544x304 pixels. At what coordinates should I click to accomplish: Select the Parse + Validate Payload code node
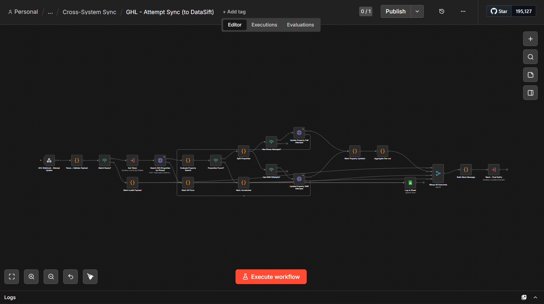click(x=77, y=160)
